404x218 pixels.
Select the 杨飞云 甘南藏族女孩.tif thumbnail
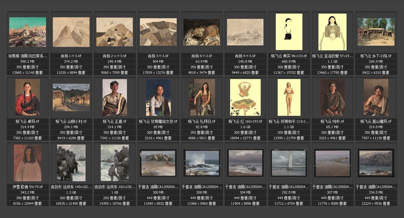(158, 97)
